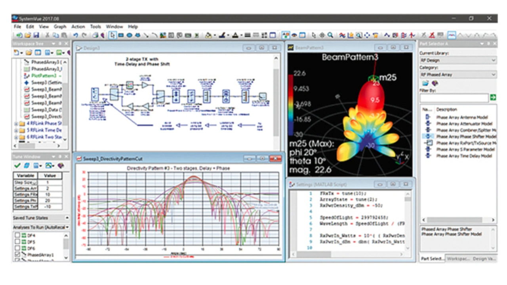Click the Save disk icon in toolbar
The height and width of the screenshot is (285, 507).
(36, 35)
